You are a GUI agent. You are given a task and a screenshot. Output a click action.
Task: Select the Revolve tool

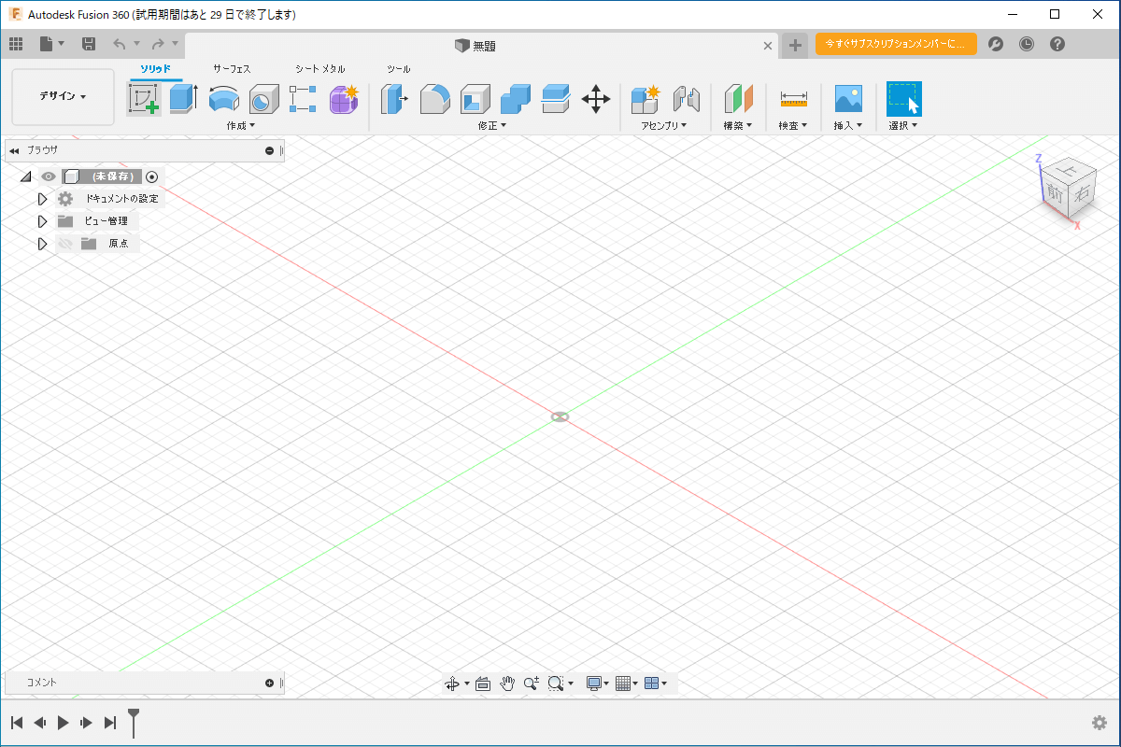(224, 99)
